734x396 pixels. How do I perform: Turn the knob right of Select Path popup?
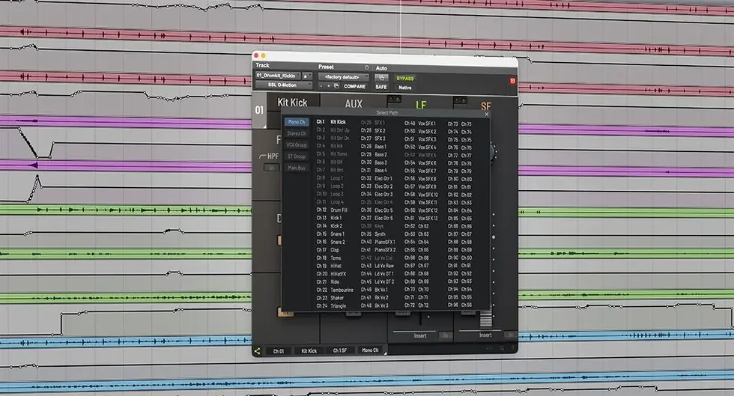(x=493, y=153)
